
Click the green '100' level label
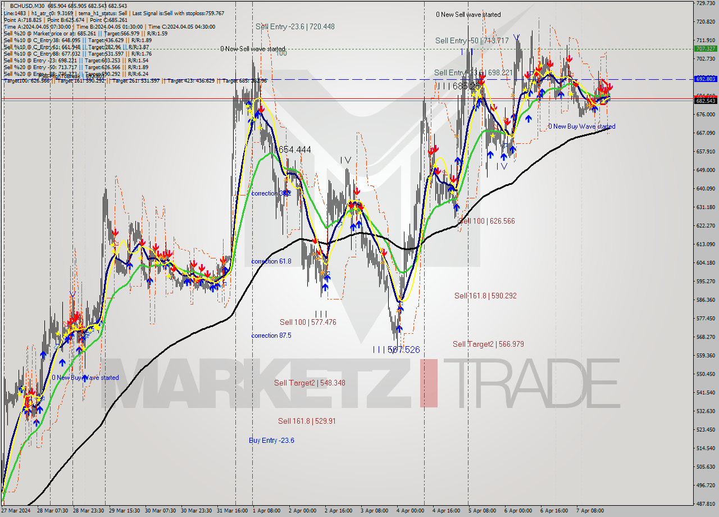[281, 53]
